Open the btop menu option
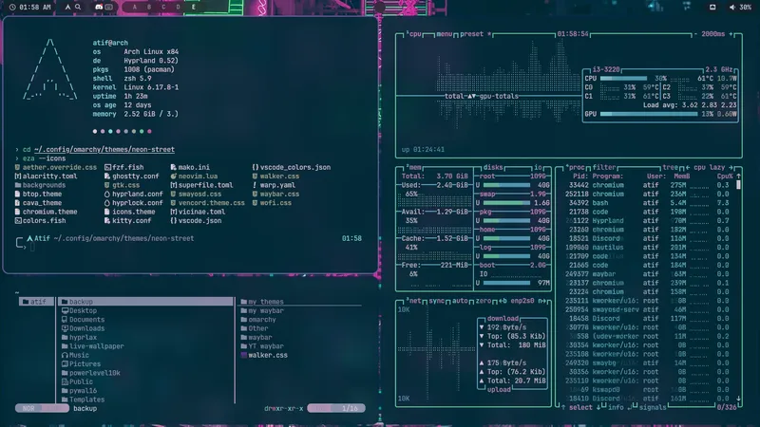The width and height of the screenshot is (760, 427). point(444,34)
